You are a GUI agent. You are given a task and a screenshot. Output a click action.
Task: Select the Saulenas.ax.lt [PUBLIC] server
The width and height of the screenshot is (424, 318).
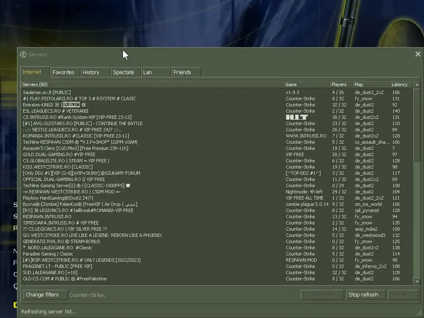217,92
